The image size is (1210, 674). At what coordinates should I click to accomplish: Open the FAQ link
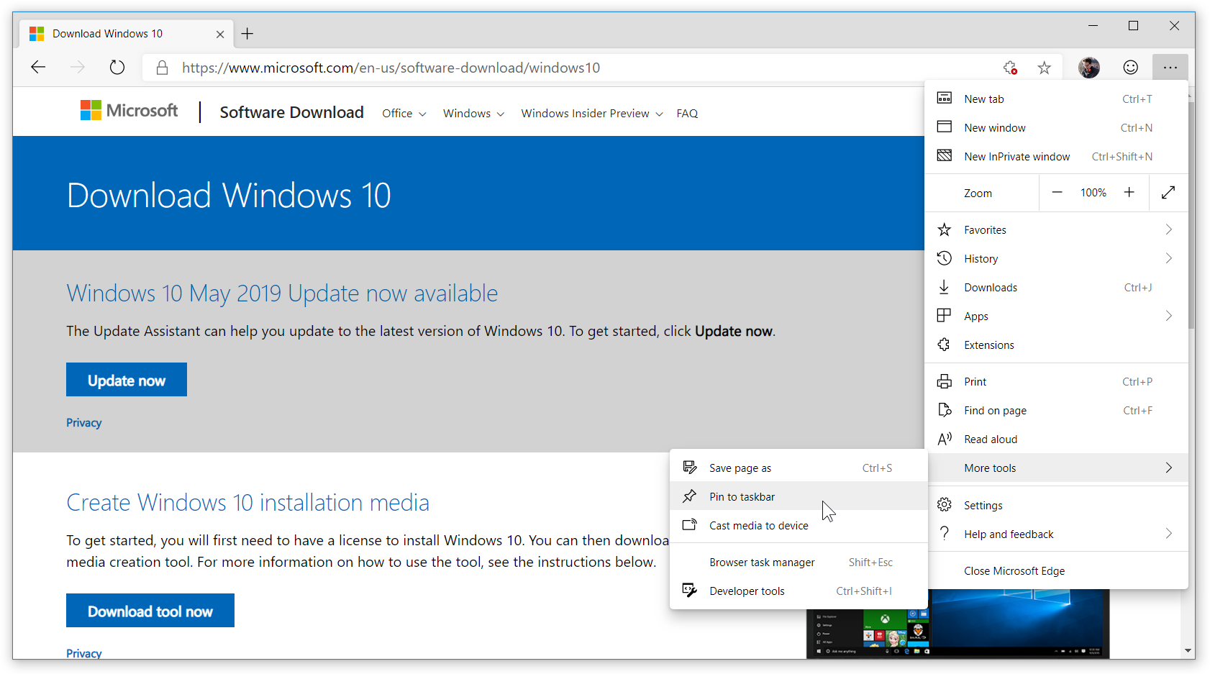pos(687,113)
